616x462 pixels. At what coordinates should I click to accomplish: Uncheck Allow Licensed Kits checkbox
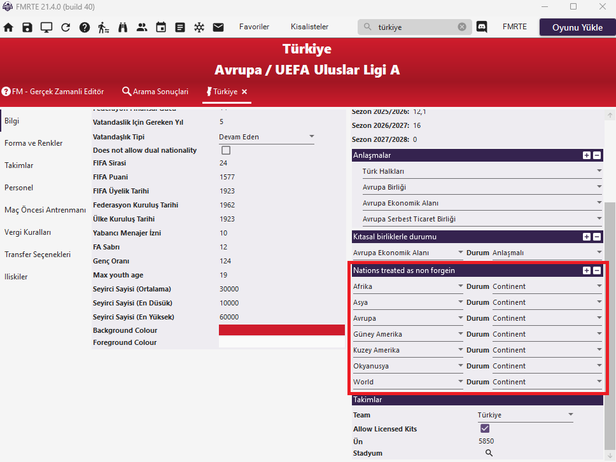pyautogui.click(x=485, y=429)
